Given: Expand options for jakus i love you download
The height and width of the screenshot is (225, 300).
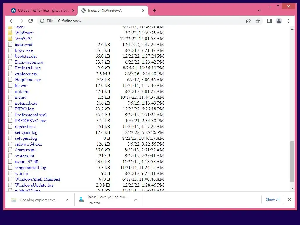Looking at the screenshot, I should click(x=136, y=200).
